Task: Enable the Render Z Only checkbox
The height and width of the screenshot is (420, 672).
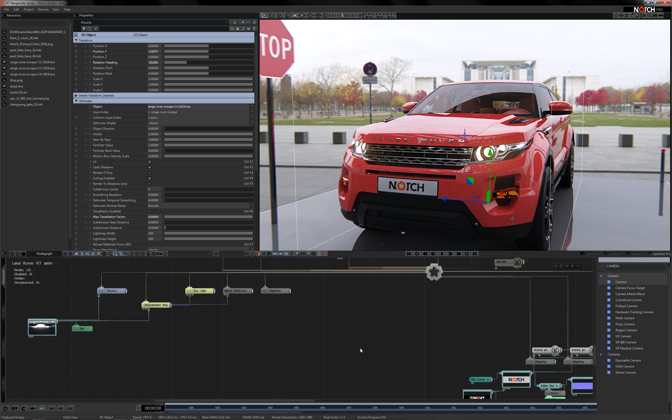Action: point(149,173)
